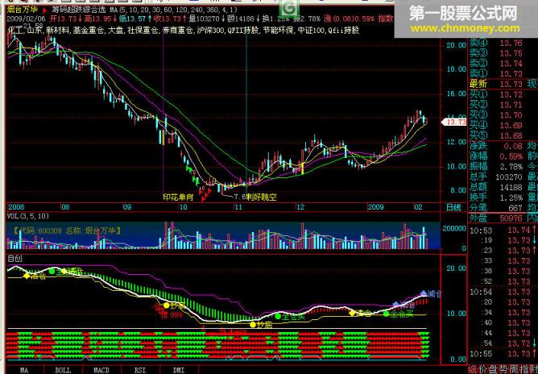Click the 10:53 13.74 tick row
This screenshot has height=374, width=538.
pyautogui.click(x=503, y=230)
